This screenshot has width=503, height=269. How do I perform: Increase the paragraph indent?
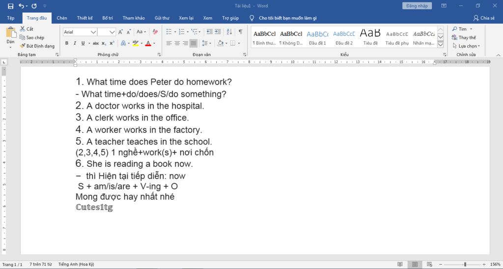tap(218, 32)
